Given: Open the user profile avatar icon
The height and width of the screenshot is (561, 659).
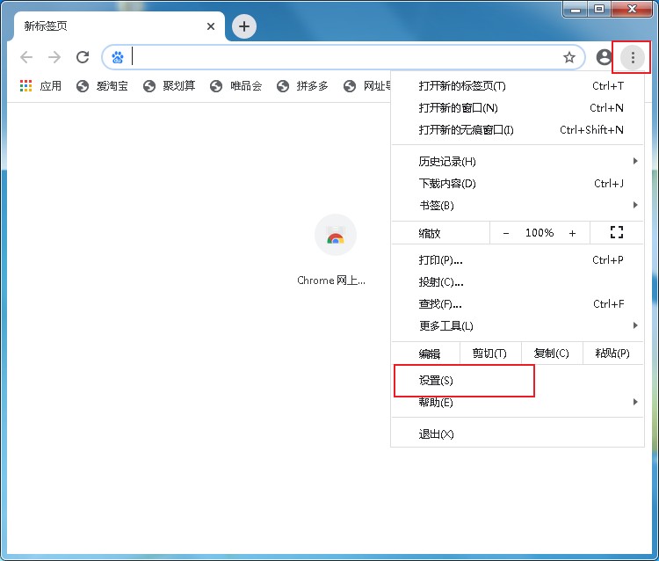Looking at the screenshot, I should [604, 57].
